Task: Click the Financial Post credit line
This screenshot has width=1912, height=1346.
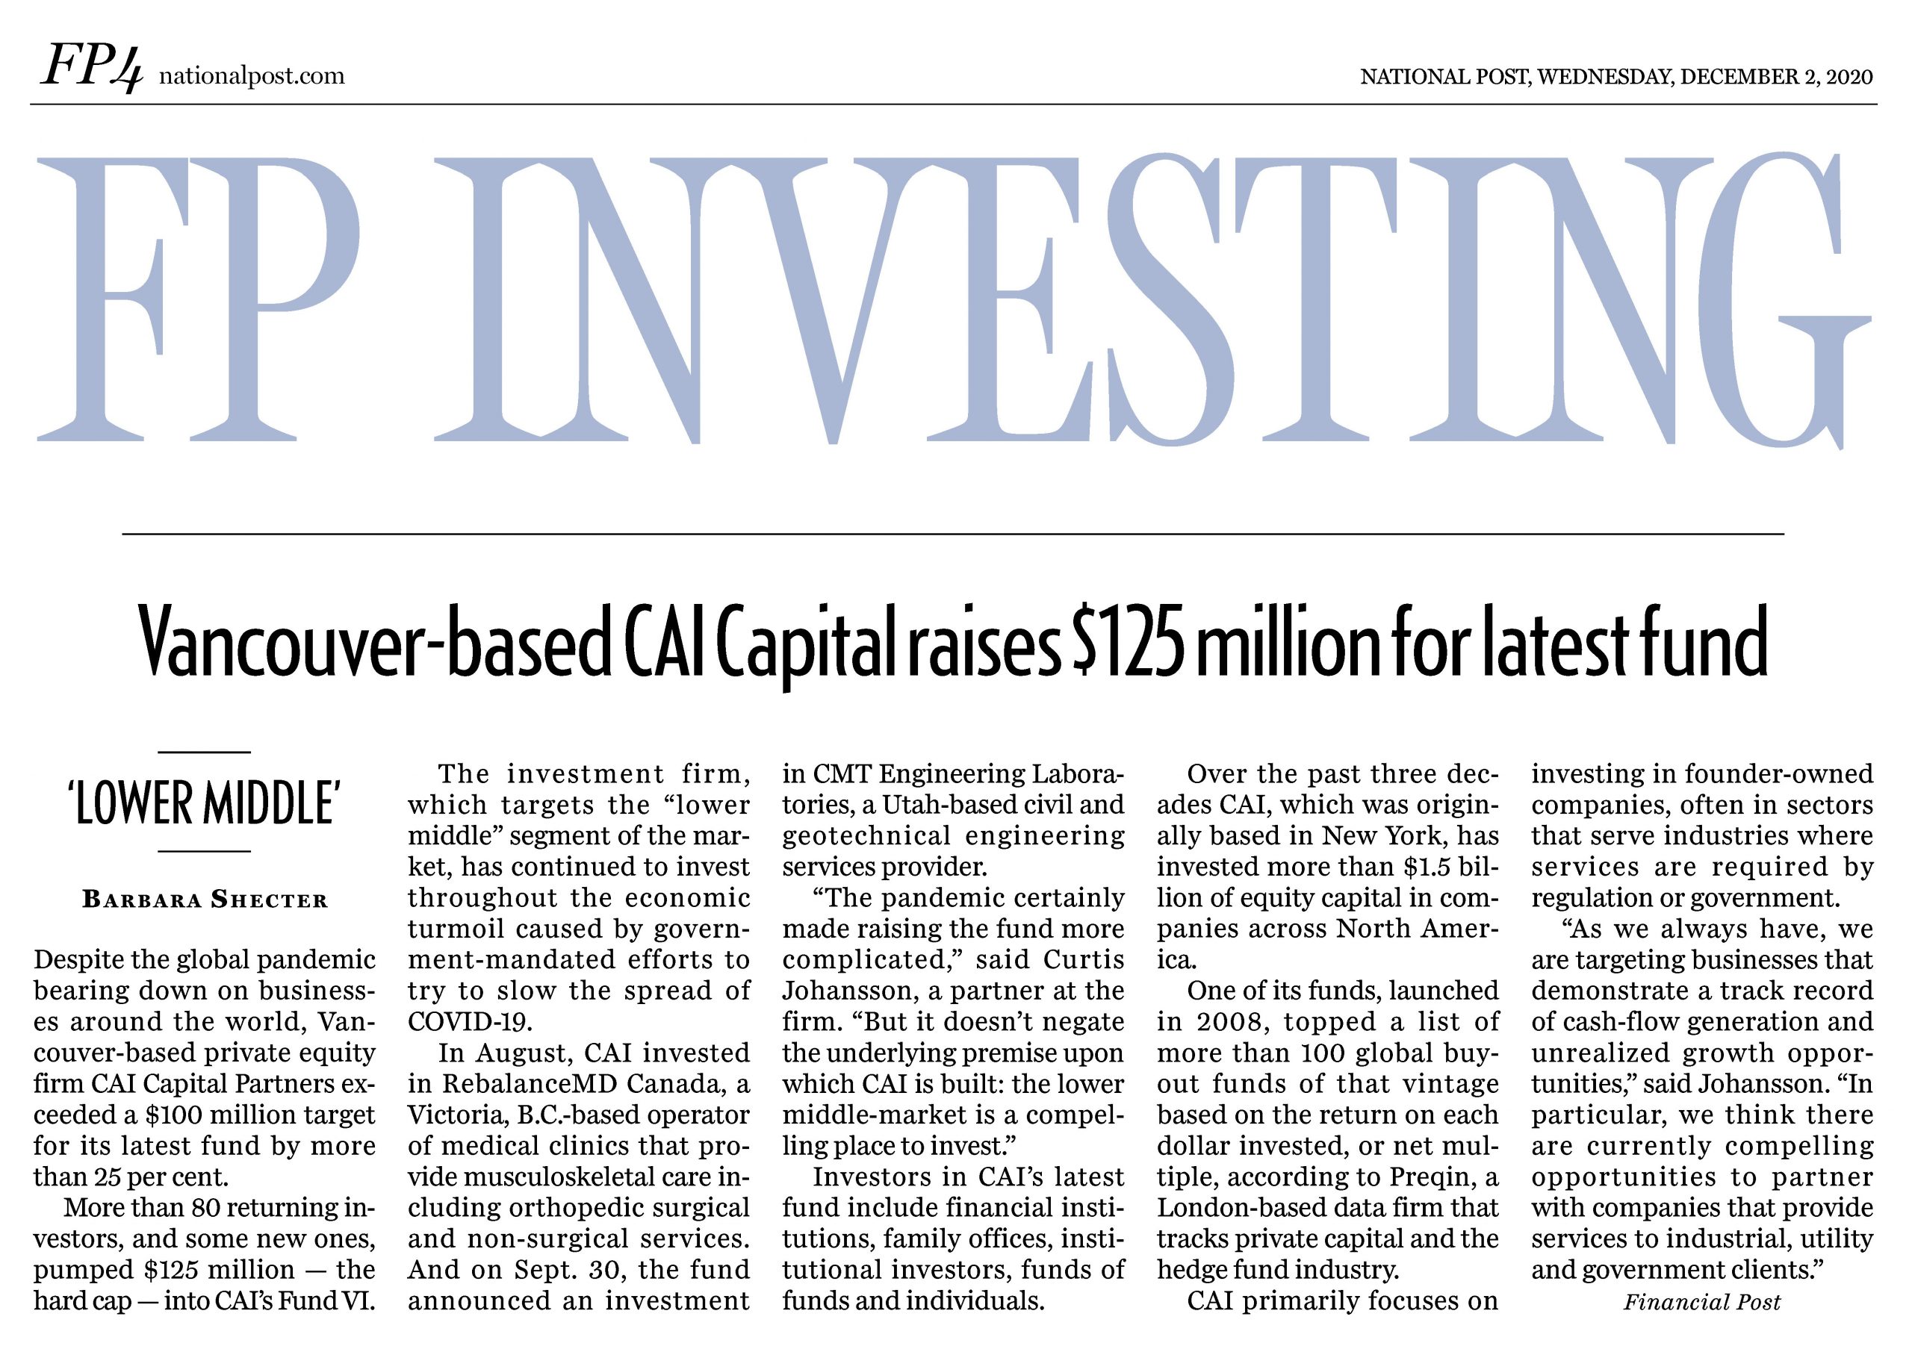Action: pyautogui.click(x=1701, y=1302)
